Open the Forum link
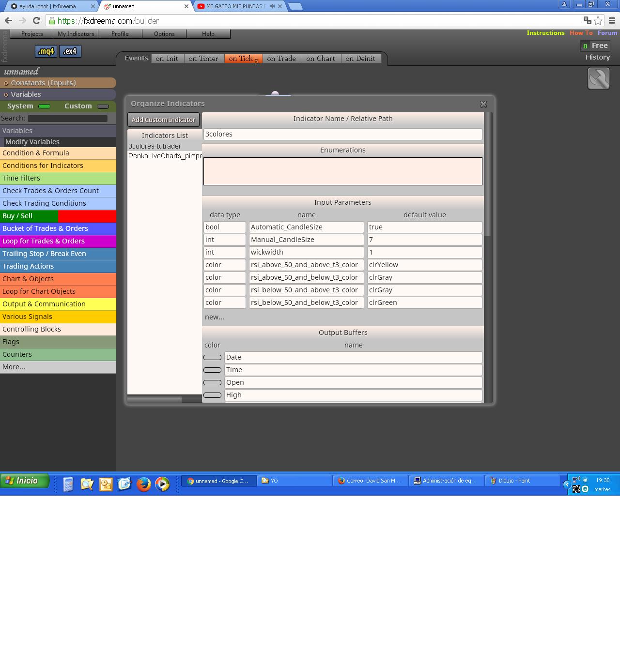Viewport: 620px width, 665px height. click(x=607, y=33)
